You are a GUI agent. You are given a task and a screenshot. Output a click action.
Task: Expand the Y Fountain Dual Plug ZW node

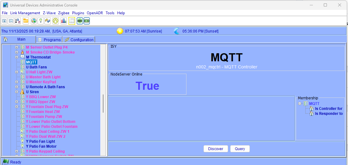coord(17,107)
